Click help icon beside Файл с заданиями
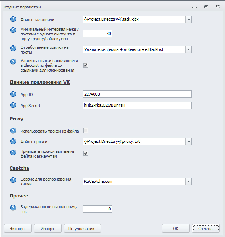Screen dimensions: 225x237 13,20
